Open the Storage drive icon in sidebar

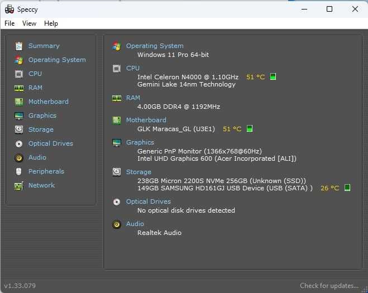(x=19, y=129)
